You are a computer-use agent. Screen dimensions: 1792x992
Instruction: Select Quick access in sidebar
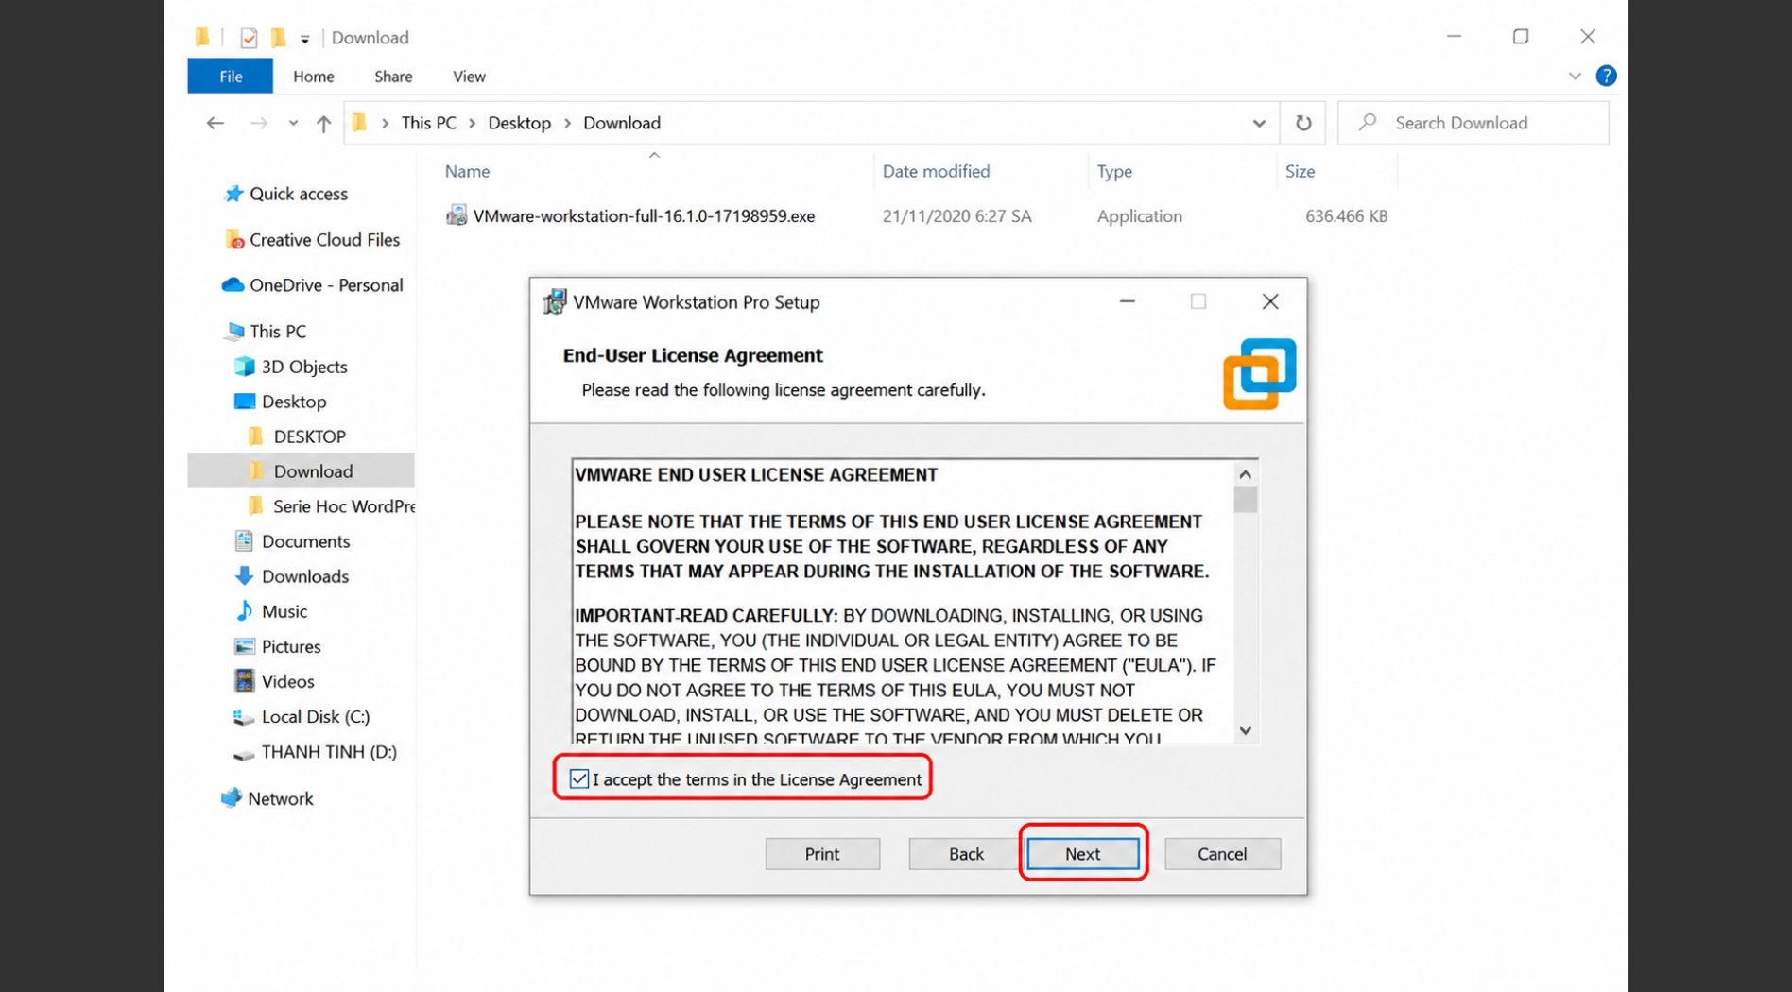(299, 194)
